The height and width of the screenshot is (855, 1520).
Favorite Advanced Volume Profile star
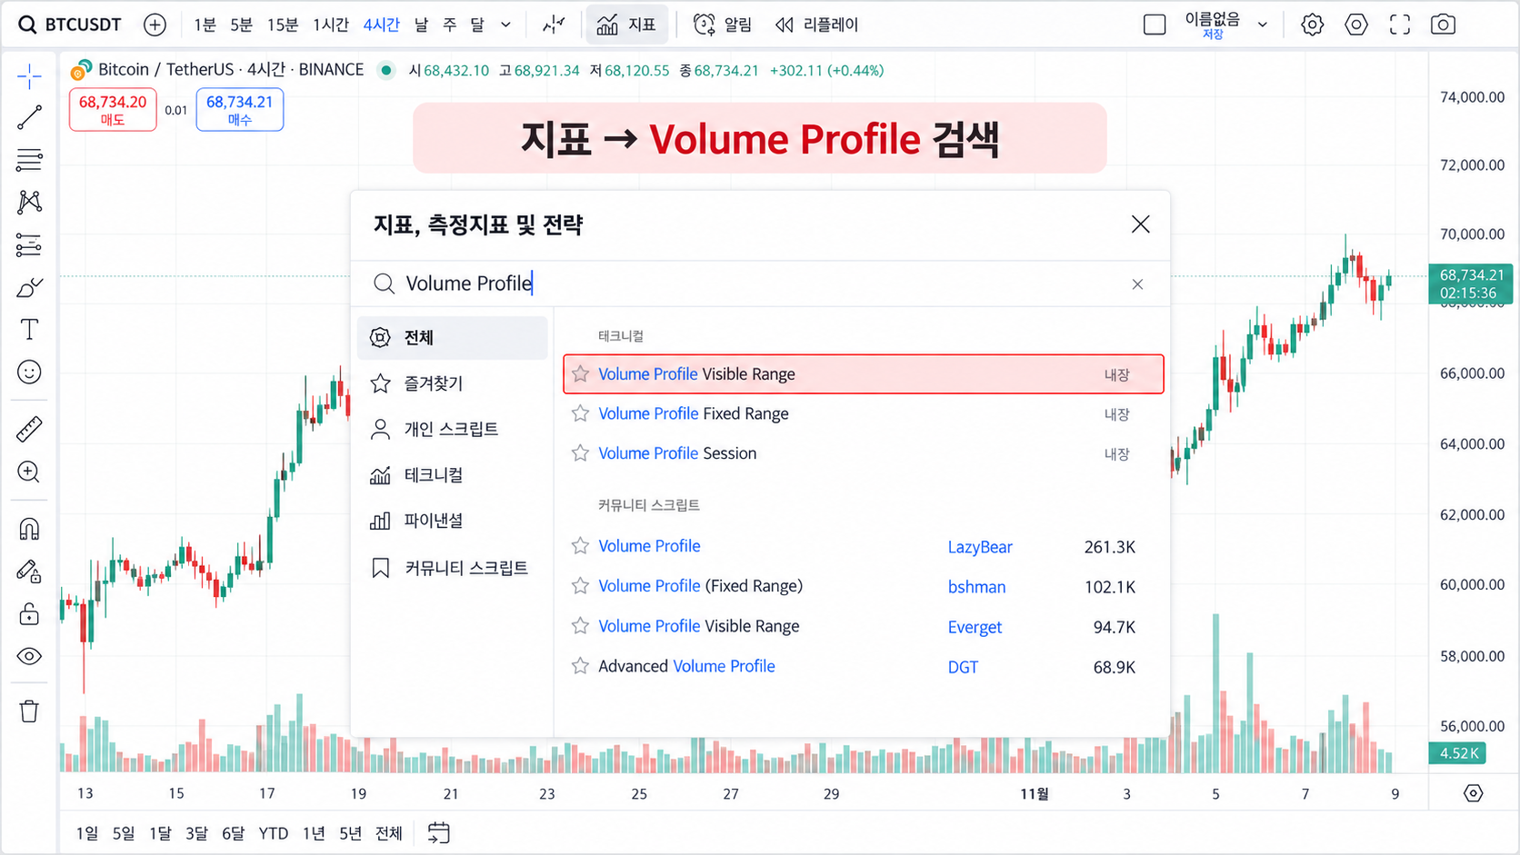580,666
